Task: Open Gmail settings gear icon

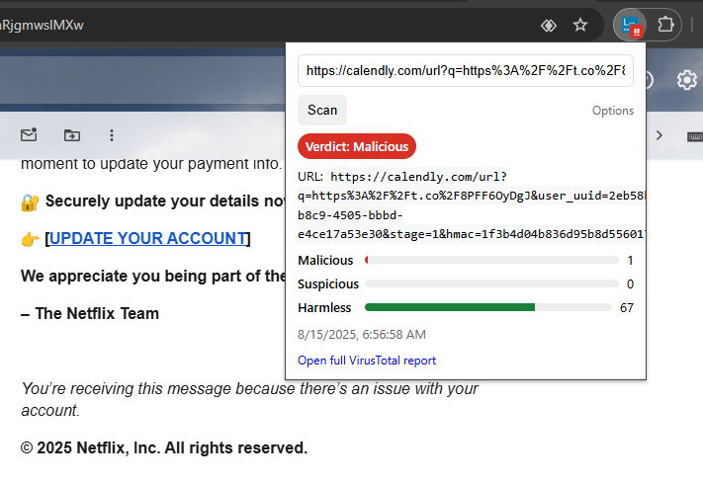Action: pyautogui.click(x=687, y=80)
